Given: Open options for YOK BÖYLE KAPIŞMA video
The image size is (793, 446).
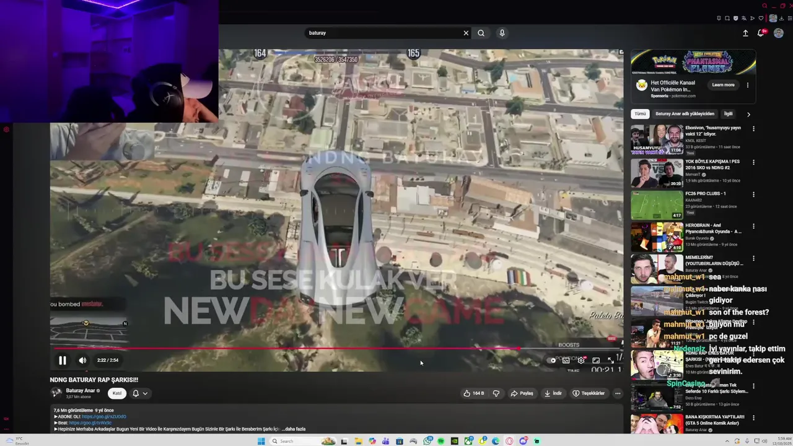Looking at the screenshot, I should tap(753, 162).
